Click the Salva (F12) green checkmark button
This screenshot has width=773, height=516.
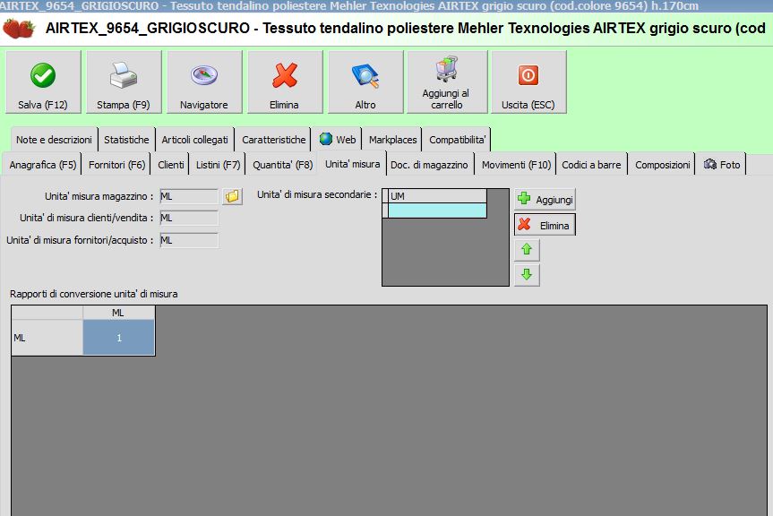tap(43, 82)
